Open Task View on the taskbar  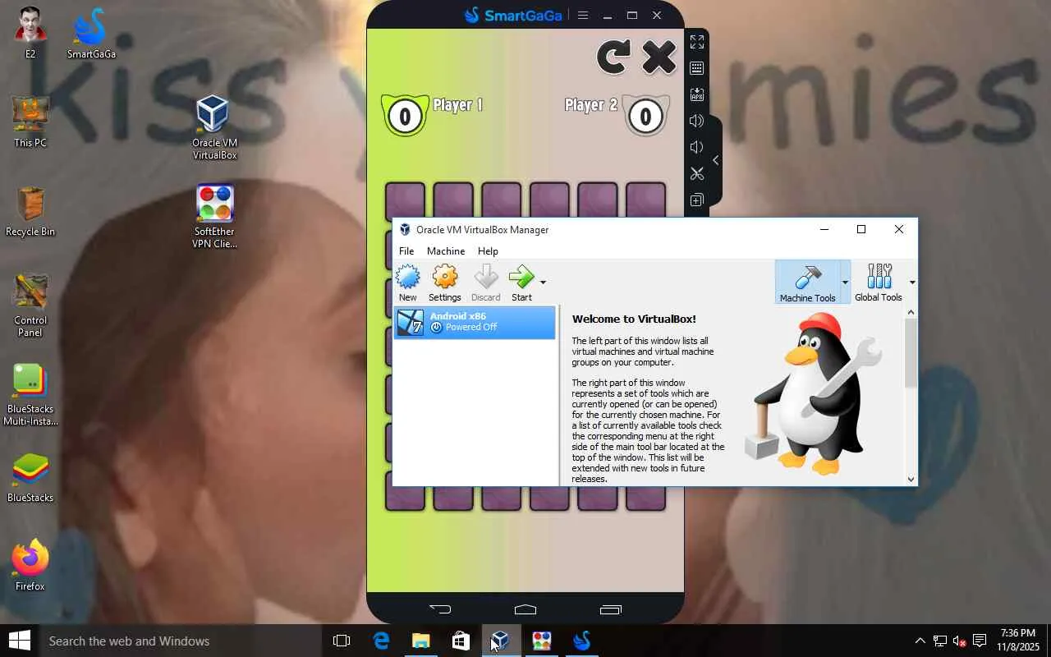pyautogui.click(x=342, y=641)
